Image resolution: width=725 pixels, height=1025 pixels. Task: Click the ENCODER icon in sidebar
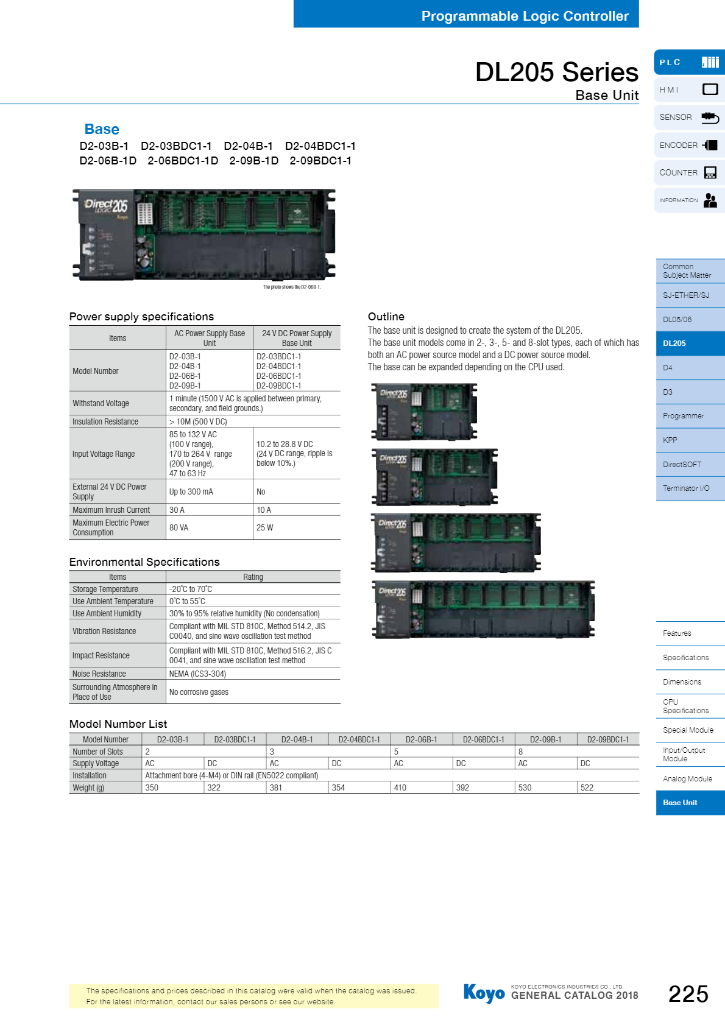click(710, 145)
